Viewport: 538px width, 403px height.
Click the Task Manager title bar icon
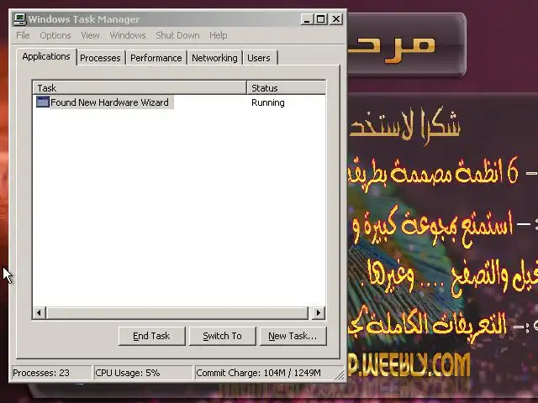(x=20, y=19)
